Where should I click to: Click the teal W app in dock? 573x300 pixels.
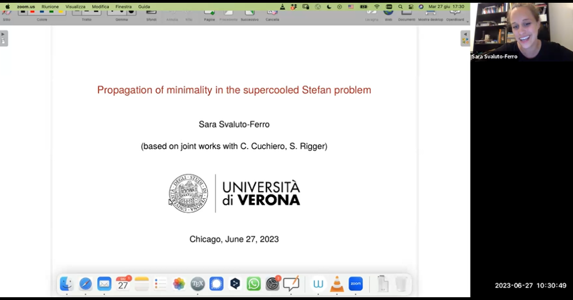(x=318, y=284)
